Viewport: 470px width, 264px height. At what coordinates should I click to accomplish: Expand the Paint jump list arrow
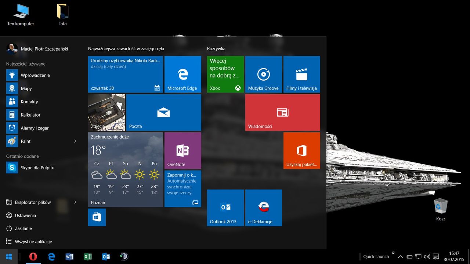[x=75, y=141]
